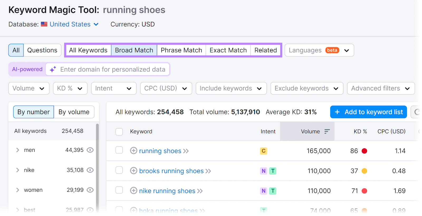Click the red KD dot for nike running shoes
The width and height of the screenshot is (422, 216).
[364, 191]
